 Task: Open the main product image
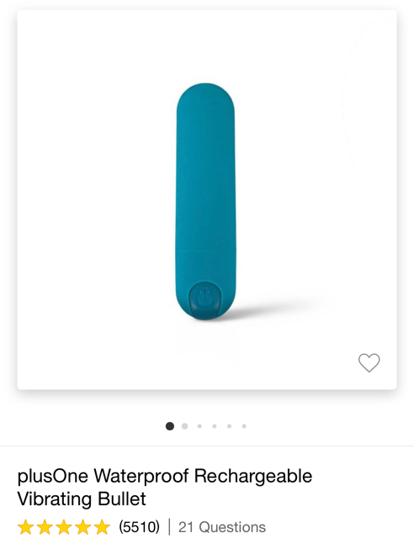(x=207, y=200)
